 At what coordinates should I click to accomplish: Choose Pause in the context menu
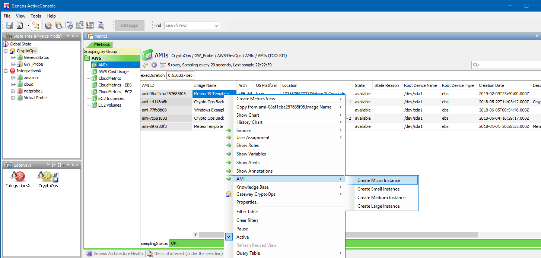(x=242, y=229)
